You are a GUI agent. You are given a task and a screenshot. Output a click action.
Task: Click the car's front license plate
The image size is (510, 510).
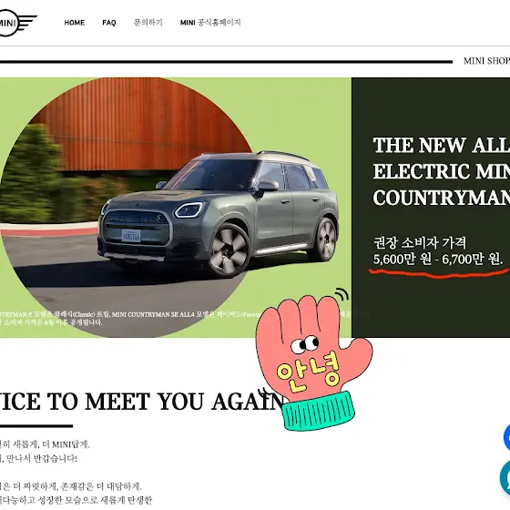(x=131, y=236)
